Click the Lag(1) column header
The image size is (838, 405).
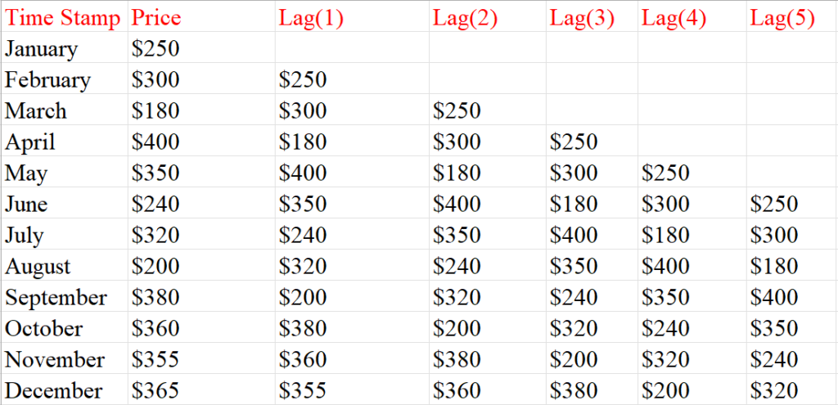pos(310,18)
